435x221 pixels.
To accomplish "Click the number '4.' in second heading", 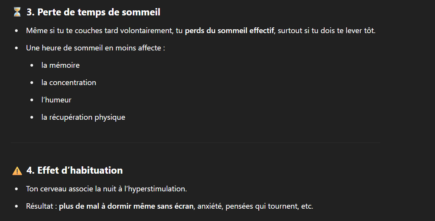I will pyautogui.click(x=30, y=170).
